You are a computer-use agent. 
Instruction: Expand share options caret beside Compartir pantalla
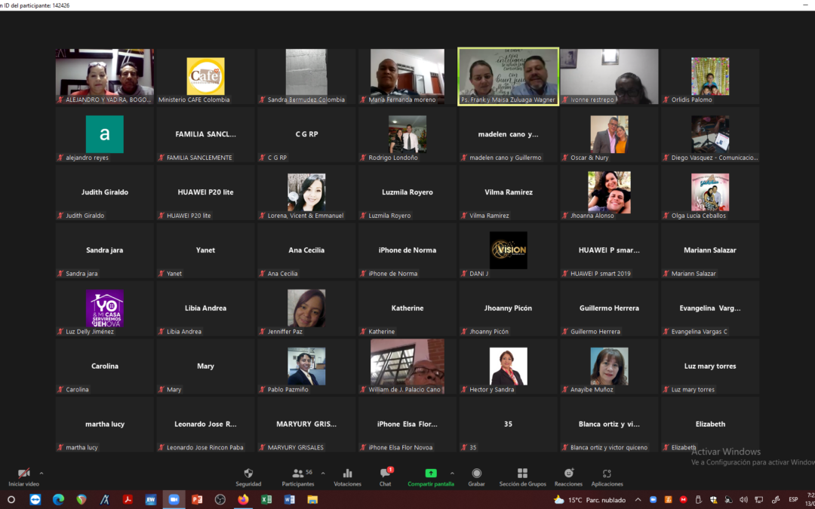click(453, 474)
